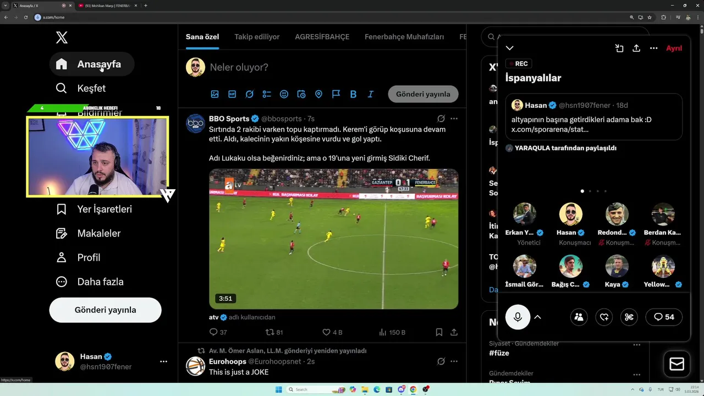Open Space comments showing 54
The height and width of the screenshot is (396, 704).
(664, 317)
